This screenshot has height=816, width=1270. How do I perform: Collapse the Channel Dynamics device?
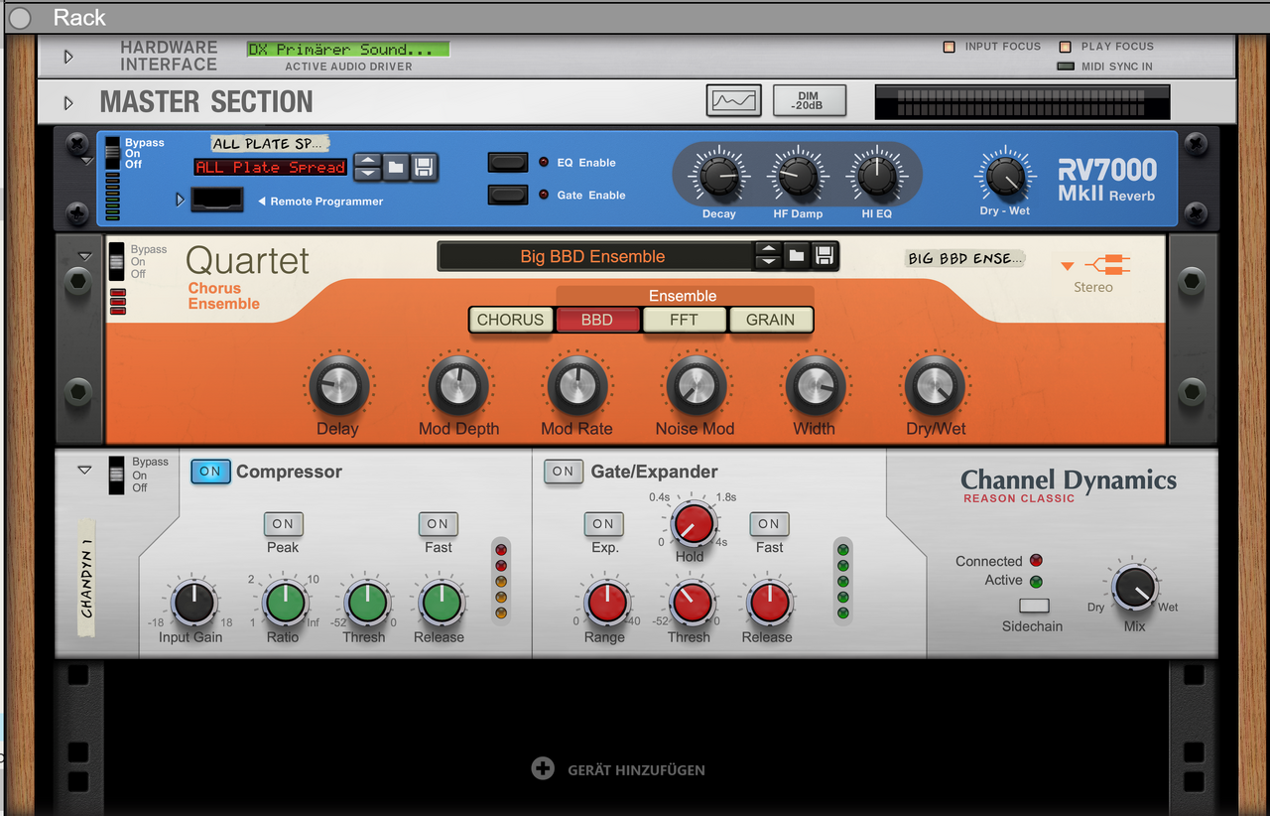coord(84,470)
